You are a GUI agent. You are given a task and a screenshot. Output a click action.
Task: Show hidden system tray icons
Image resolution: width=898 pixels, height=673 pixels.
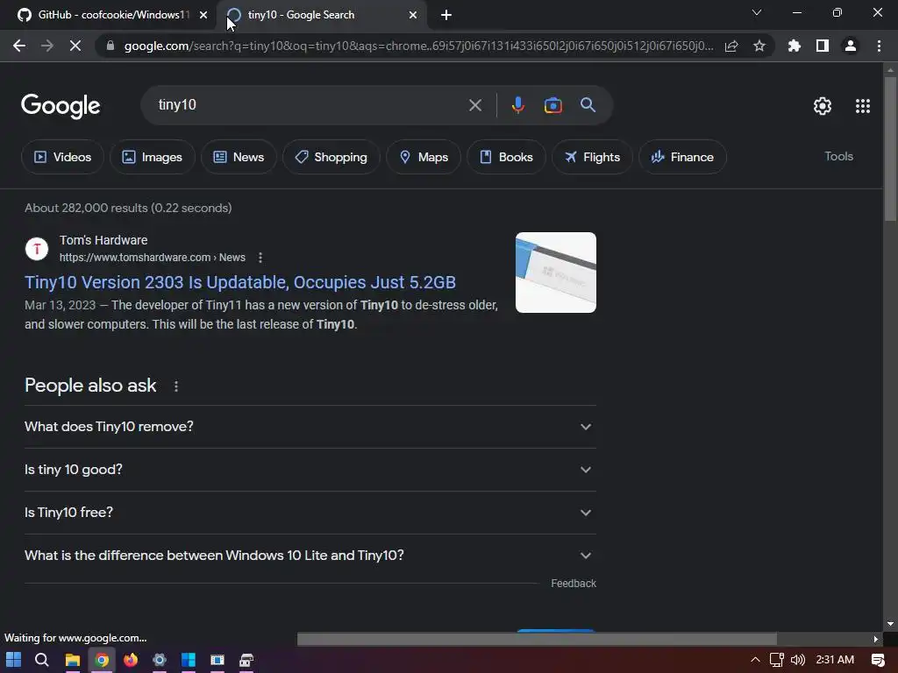(x=755, y=660)
